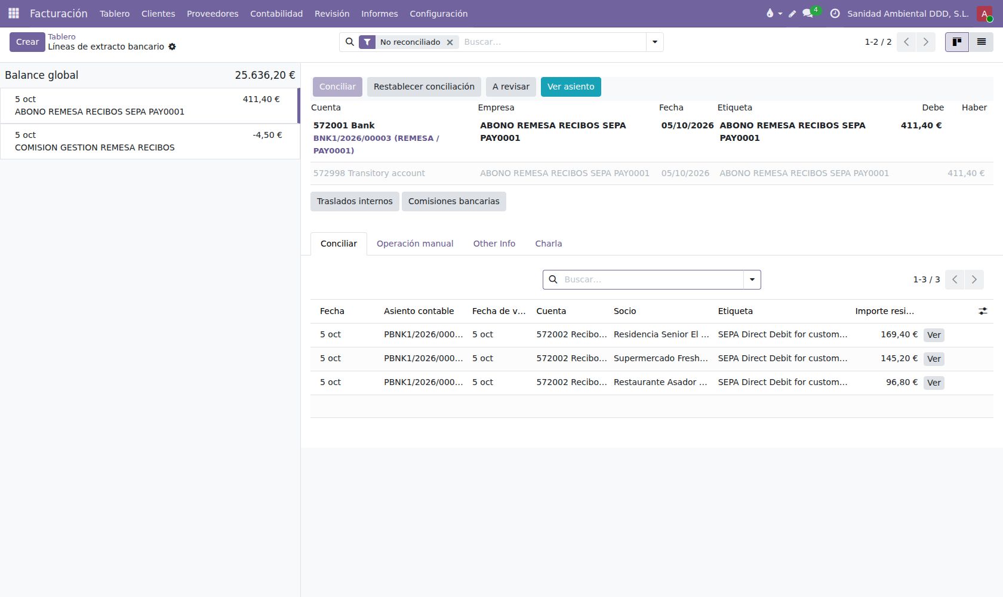Screen dimensions: 1003x597
Task: Open the activities clock icon
Action: click(x=835, y=14)
